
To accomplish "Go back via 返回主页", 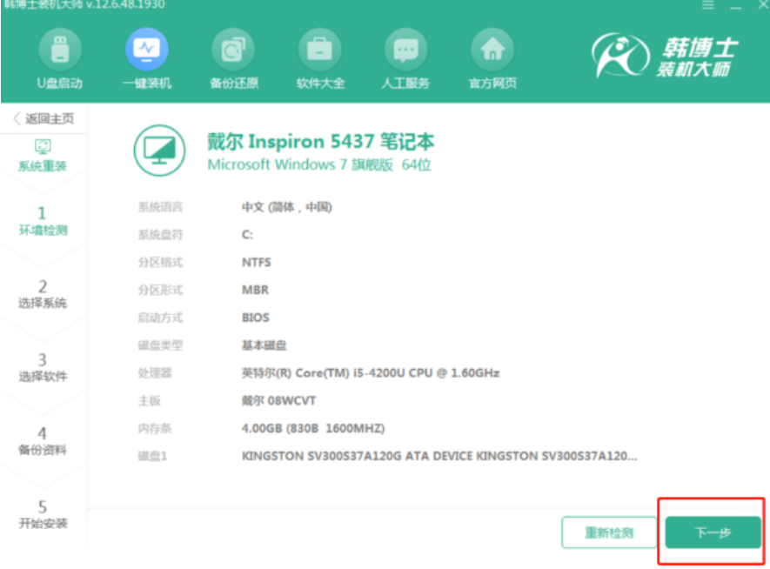I will click(x=44, y=118).
